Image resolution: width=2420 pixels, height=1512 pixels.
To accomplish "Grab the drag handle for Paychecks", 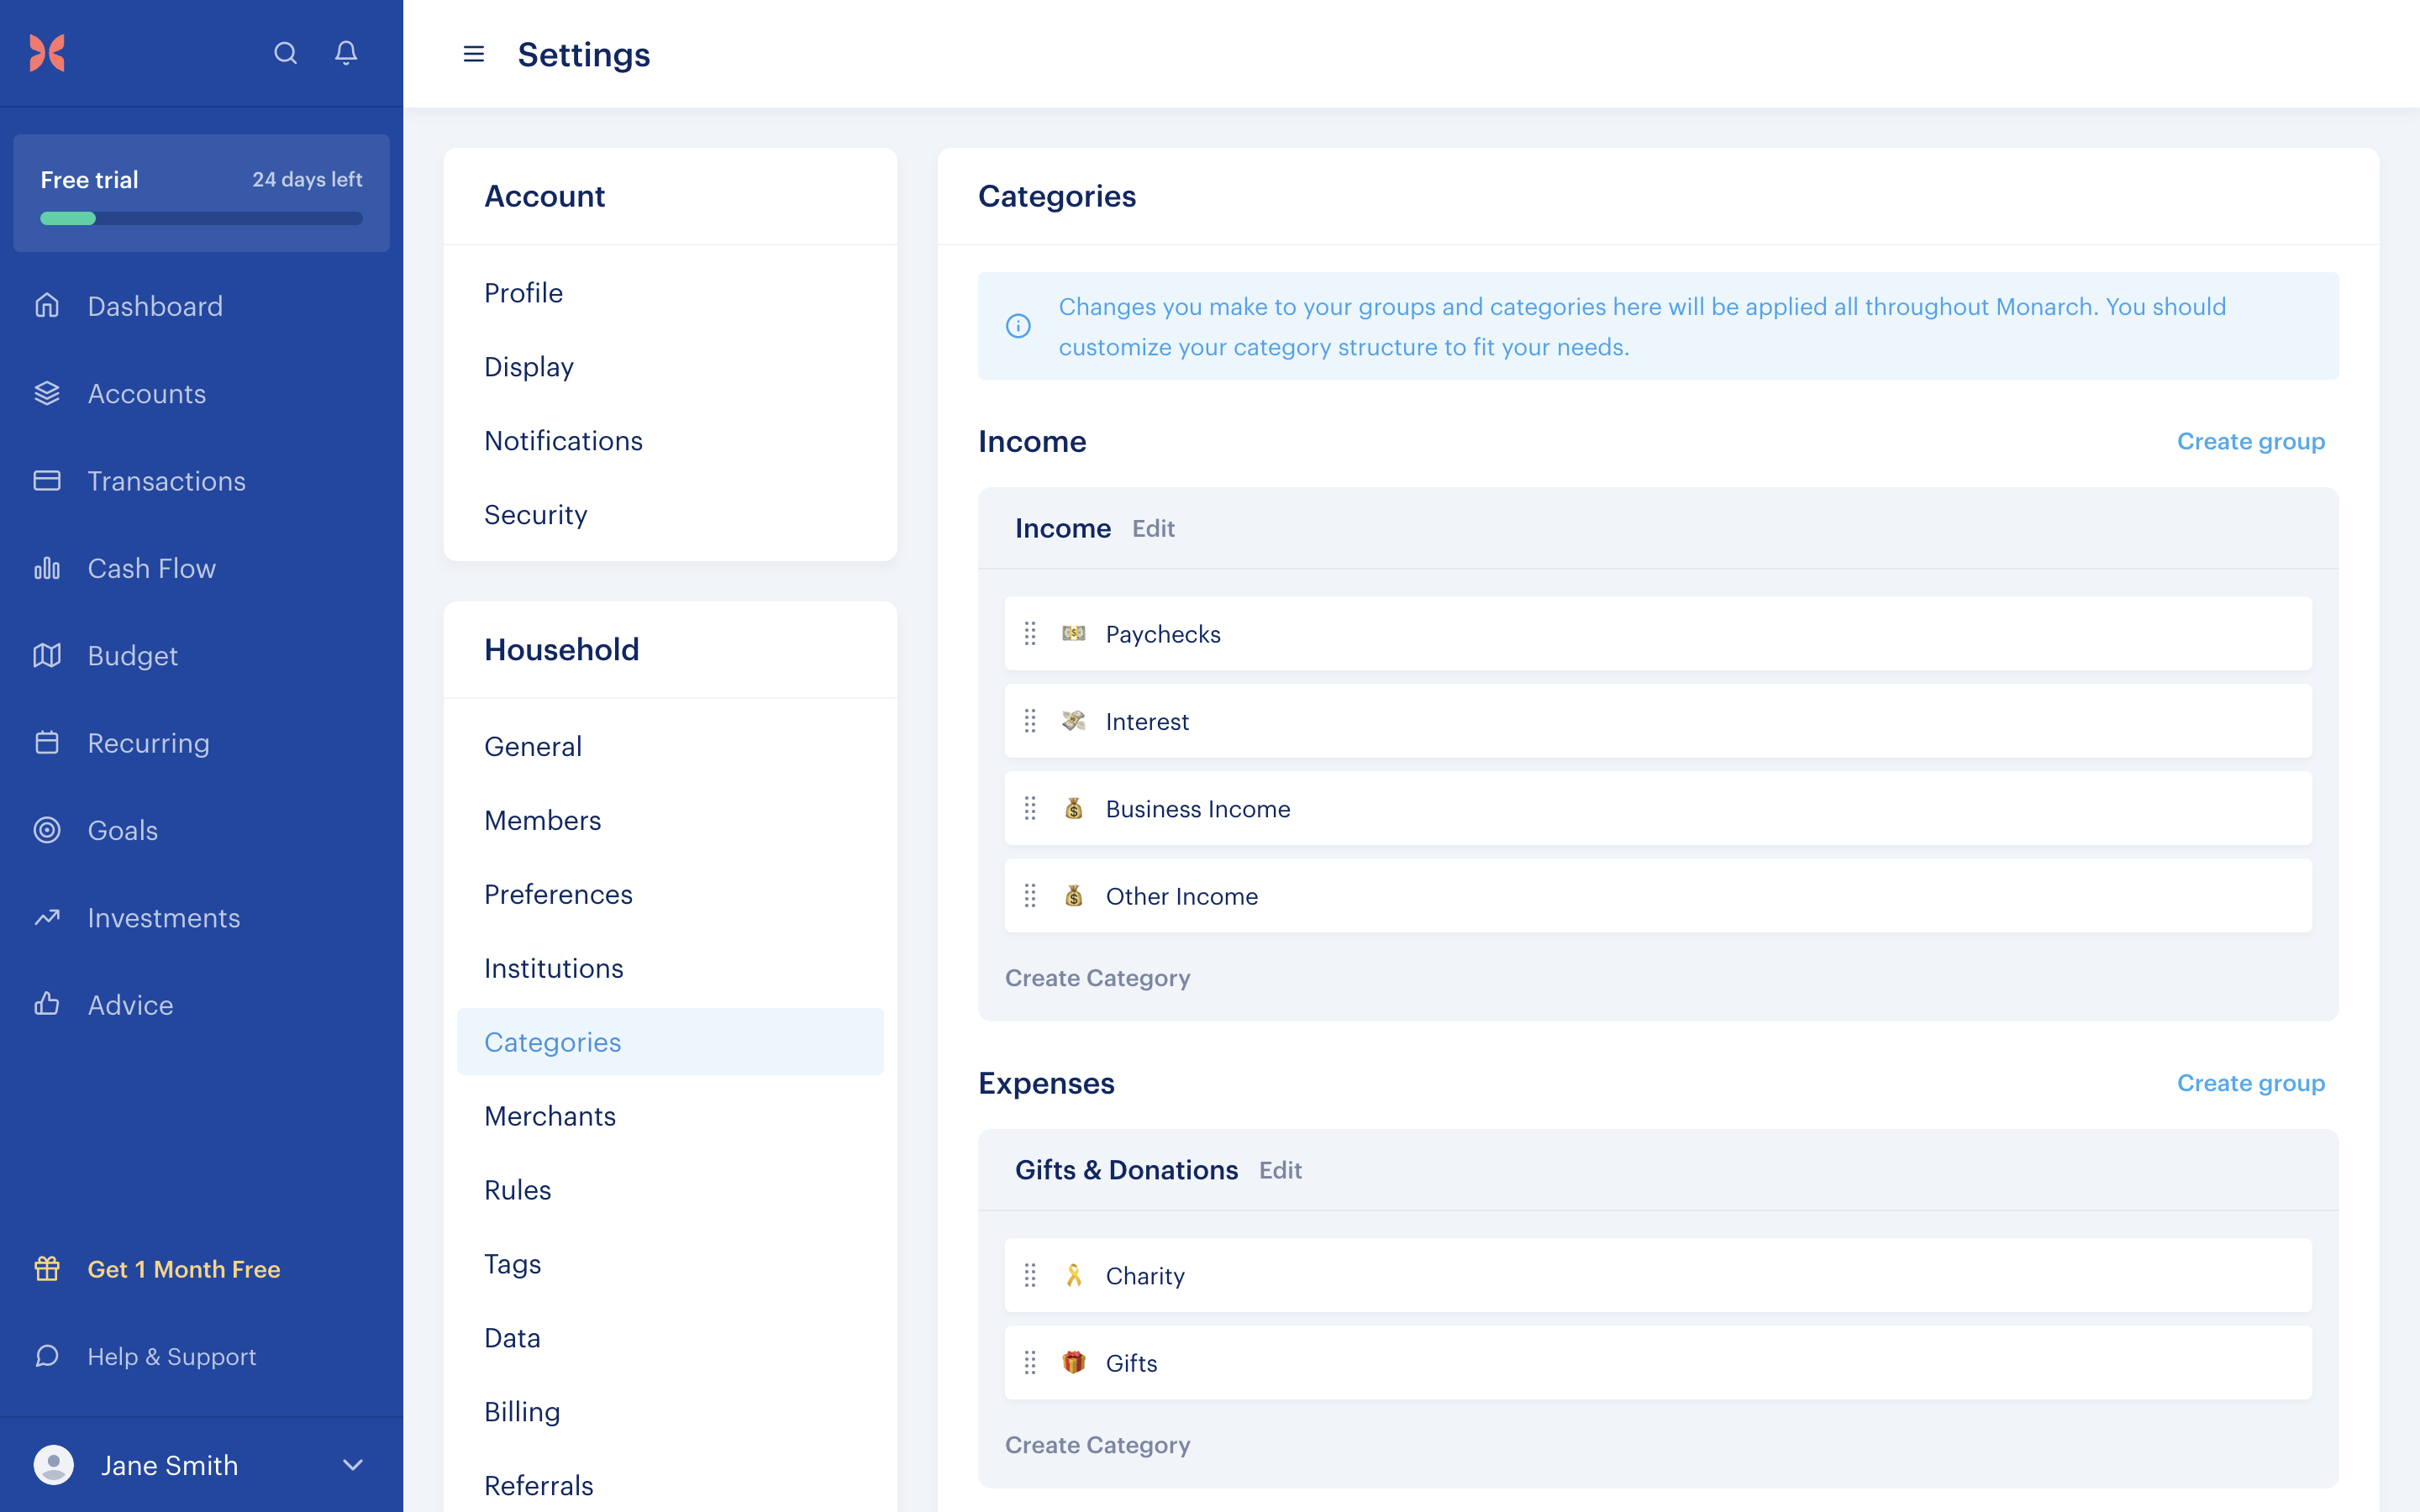I will (1030, 633).
